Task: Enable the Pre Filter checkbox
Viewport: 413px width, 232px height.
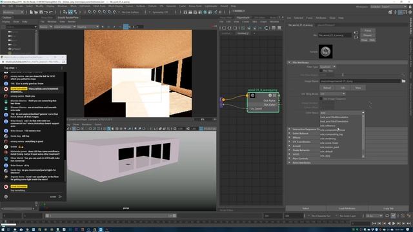Action: coord(321,71)
